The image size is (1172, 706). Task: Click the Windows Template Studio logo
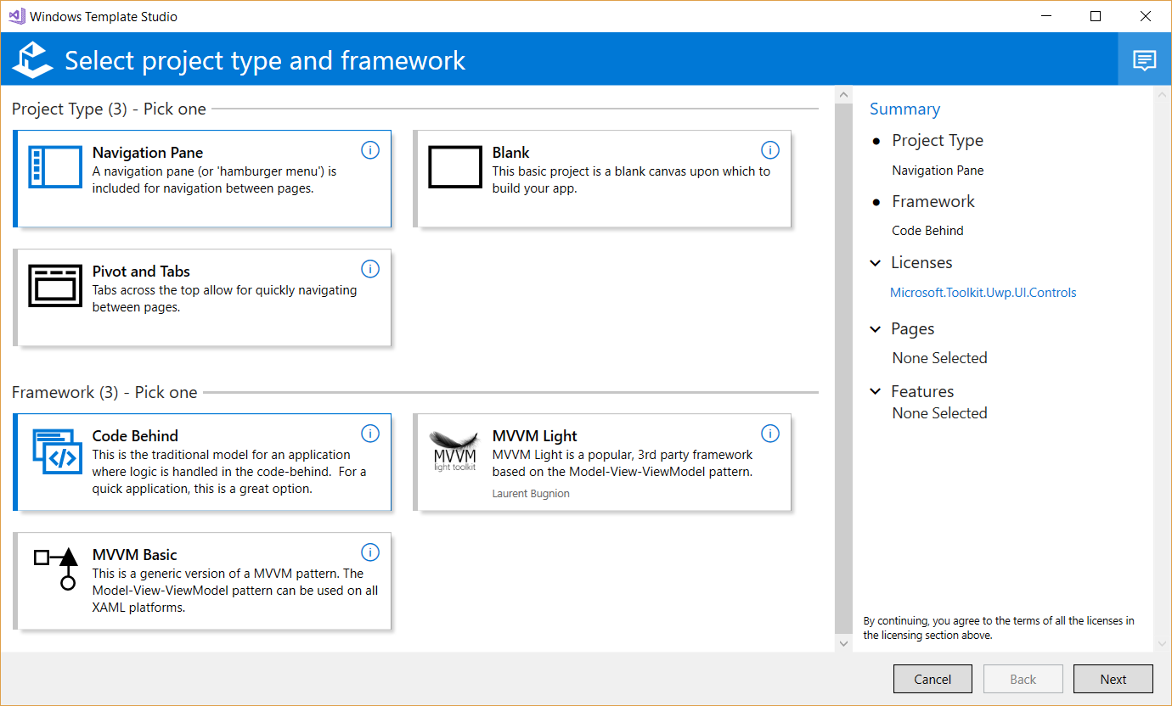coord(32,59)
